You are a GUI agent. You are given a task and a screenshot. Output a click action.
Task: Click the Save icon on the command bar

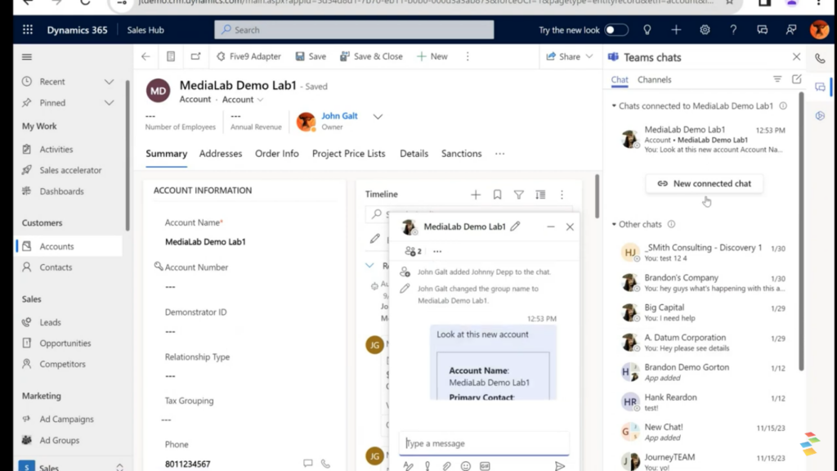(x=311, y=56)
